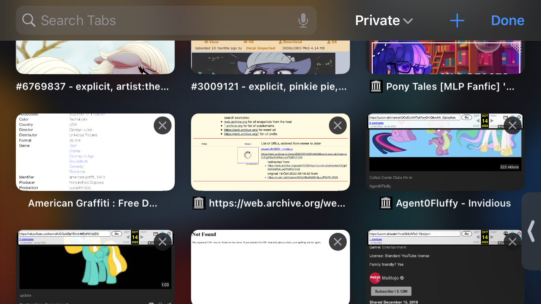Expand the Private tab group dropdown
Image resolution: width=541 pixels, height=304 pixels.
(x=384, y=20)
